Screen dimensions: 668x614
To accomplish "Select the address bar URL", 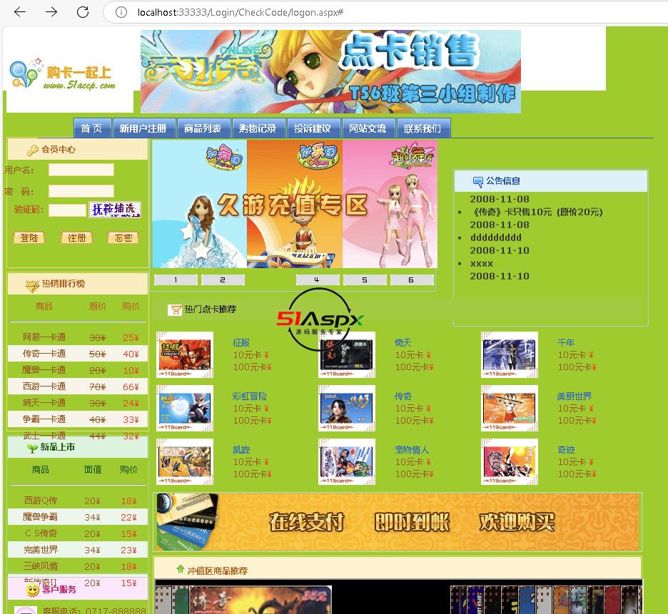I will (241, 12).
